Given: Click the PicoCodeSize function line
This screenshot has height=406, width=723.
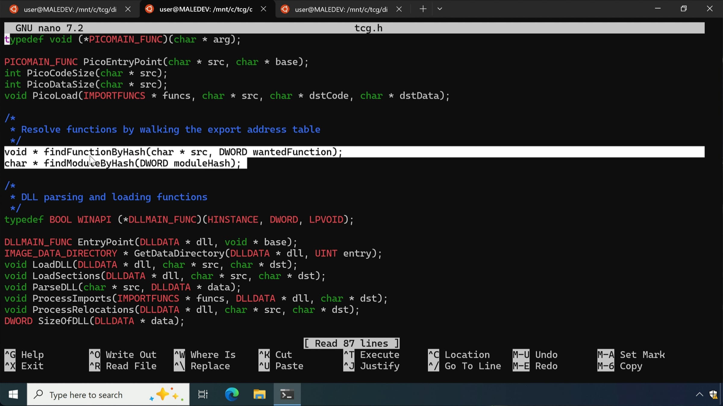Looking at the screenshot, I should click(x=86, y=73).
